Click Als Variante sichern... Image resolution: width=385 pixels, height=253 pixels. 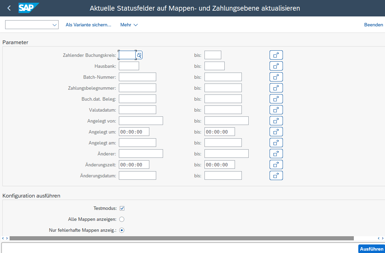pyautogui.click(x=88, y=25)
